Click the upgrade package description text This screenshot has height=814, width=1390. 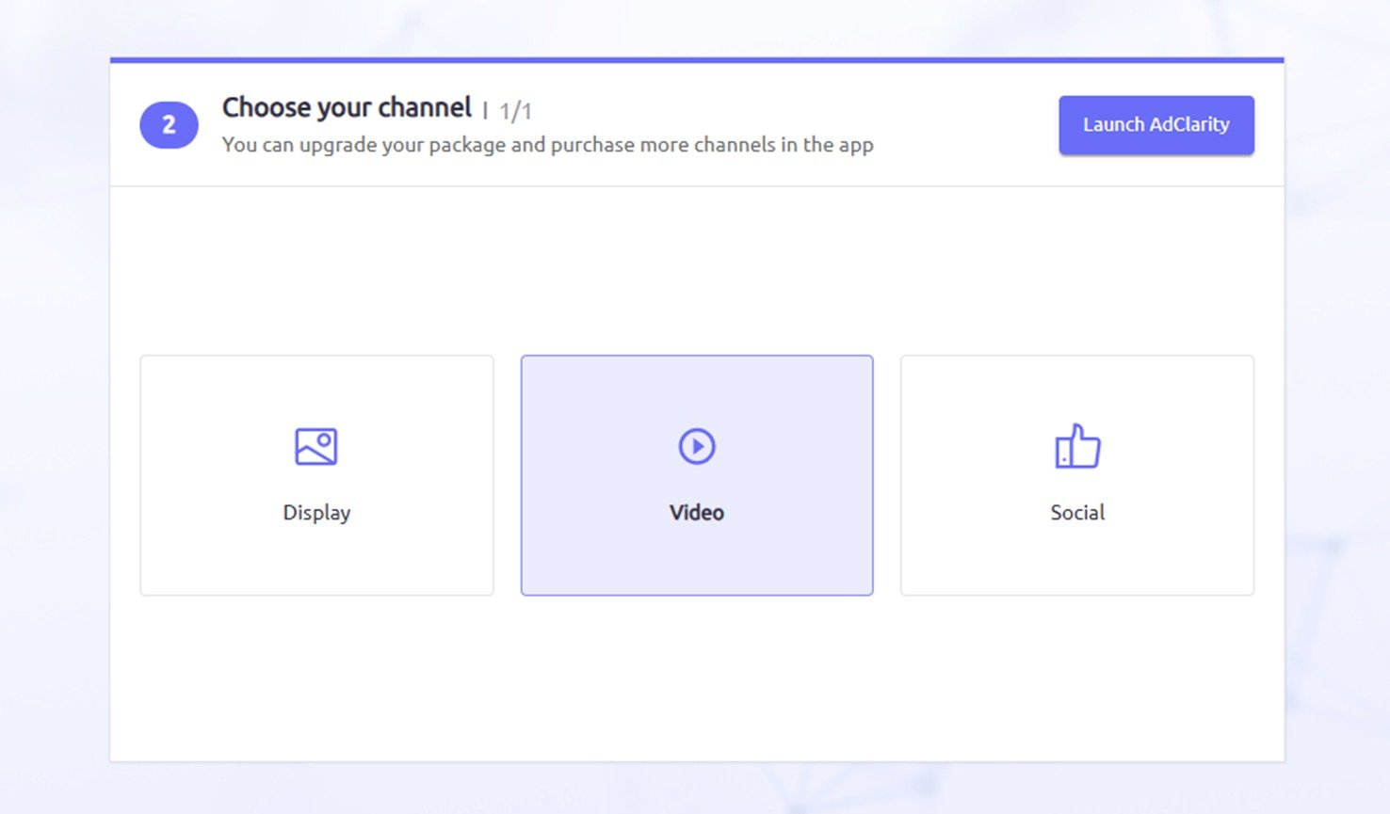[547, 144]
